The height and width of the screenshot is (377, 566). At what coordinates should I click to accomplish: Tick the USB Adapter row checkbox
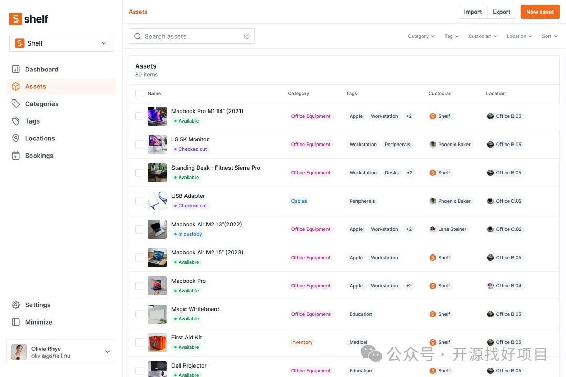(139, 201)
